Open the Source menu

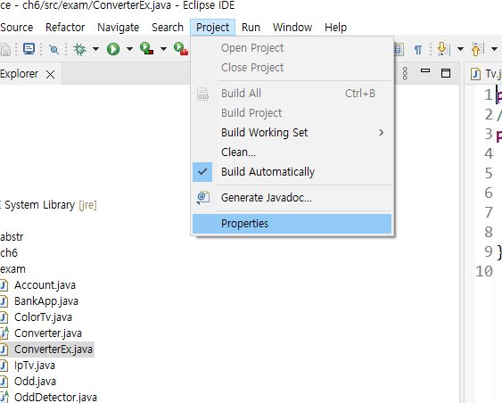coord(16,28)
